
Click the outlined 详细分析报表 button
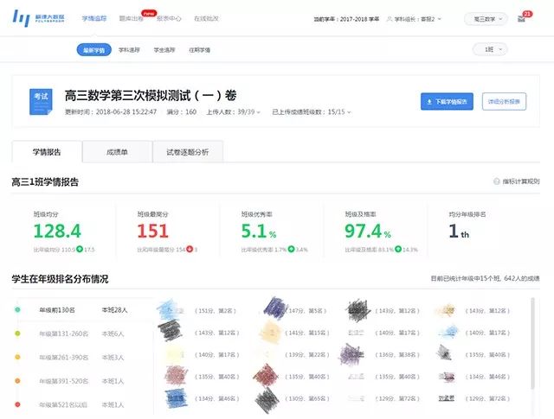(x=504, y=102)
